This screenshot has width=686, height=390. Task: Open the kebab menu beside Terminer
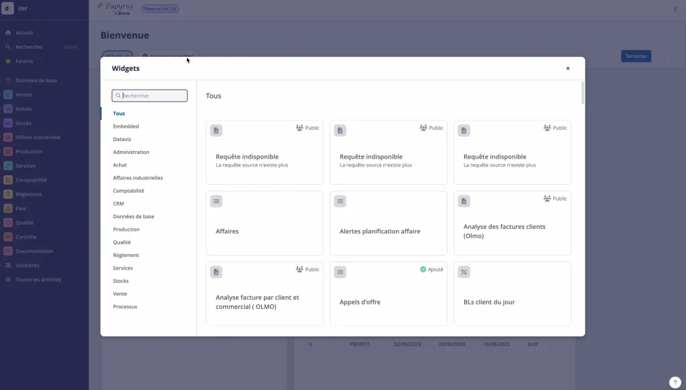[664, 56]
